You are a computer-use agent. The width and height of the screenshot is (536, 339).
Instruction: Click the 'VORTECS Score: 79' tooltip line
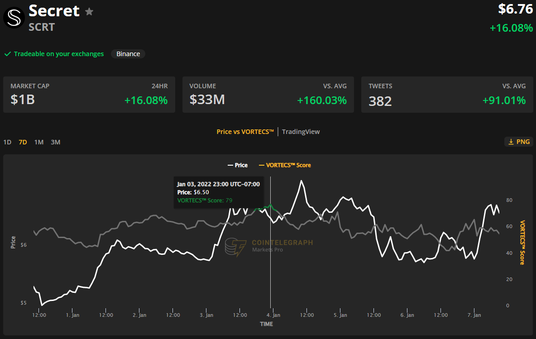[x=205, y=201]
